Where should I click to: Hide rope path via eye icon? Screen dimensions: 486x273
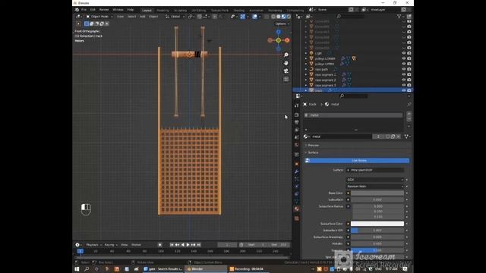(403, 69)
